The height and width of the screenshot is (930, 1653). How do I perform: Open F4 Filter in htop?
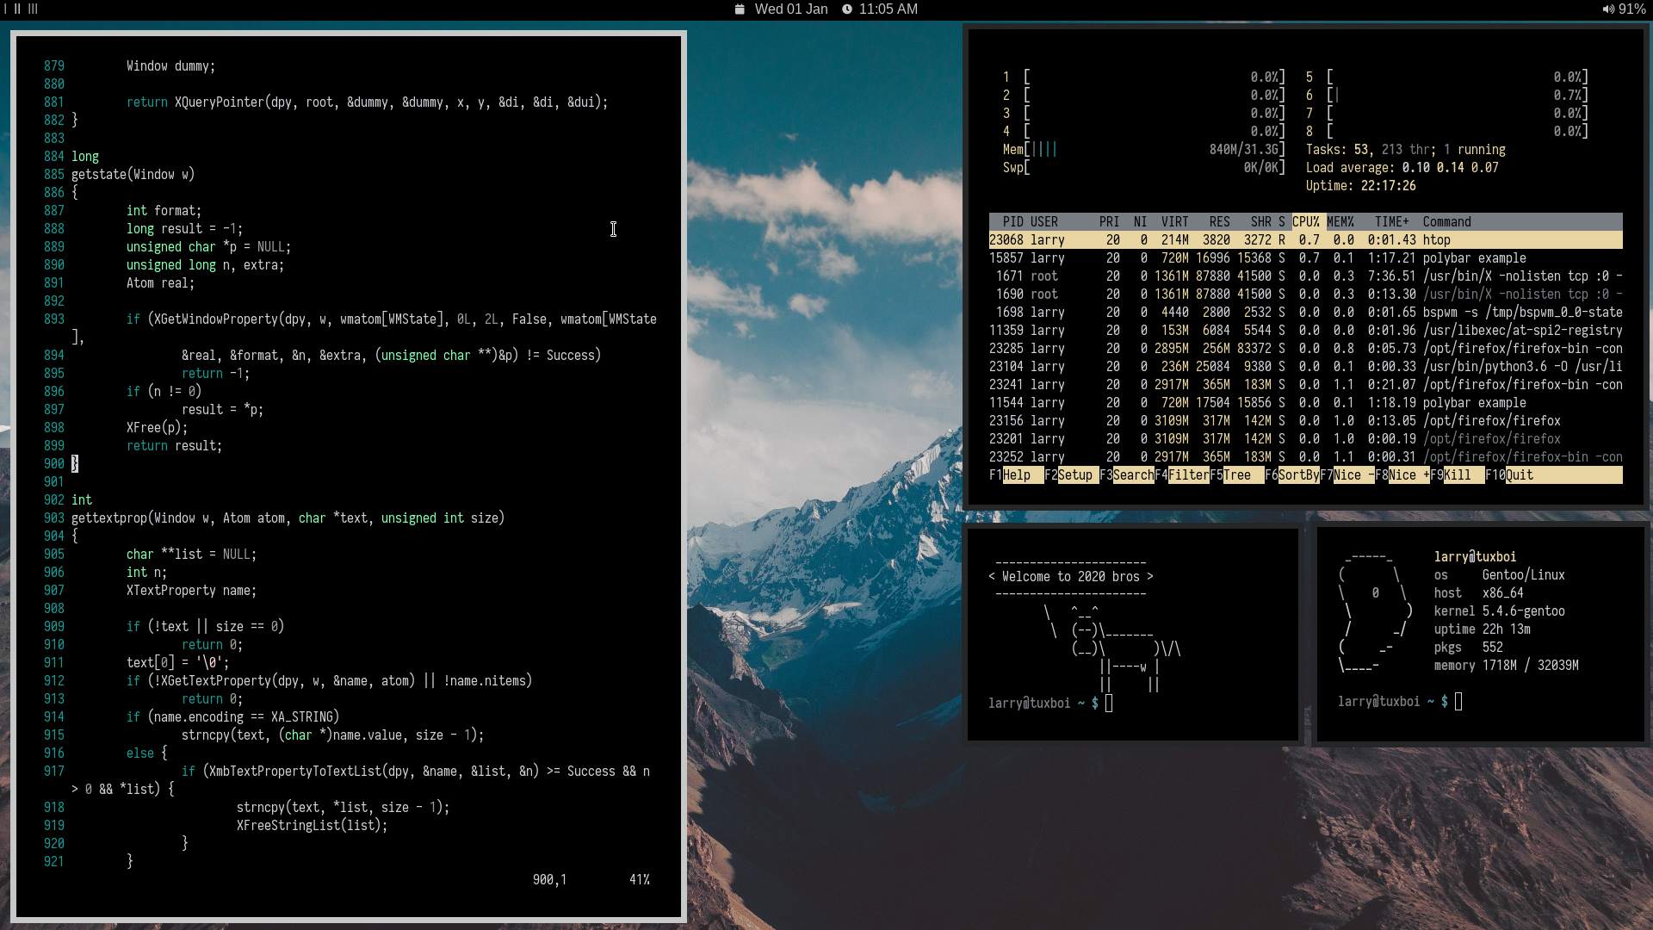[x=1188, y=475]
